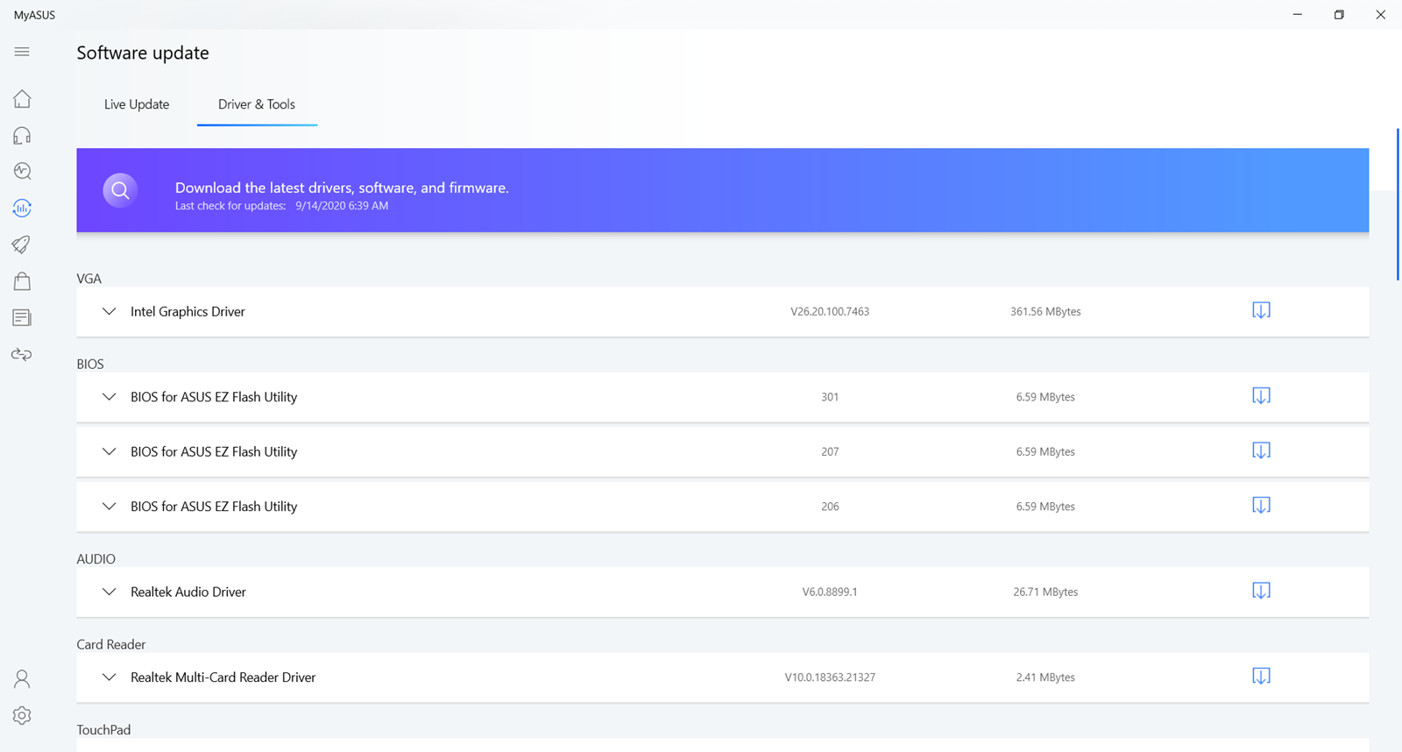
Task: Open System Diagnosis sidebar icon
Action: tap(22, 172)
